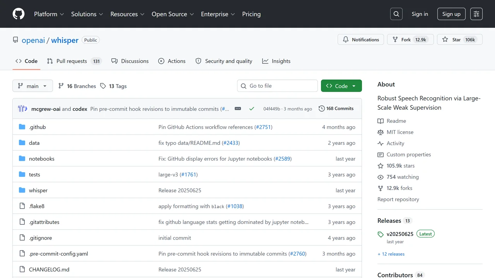The image size is (495, 278).
Task: Click the repository icon beside openai
Action: coord(15,40)
